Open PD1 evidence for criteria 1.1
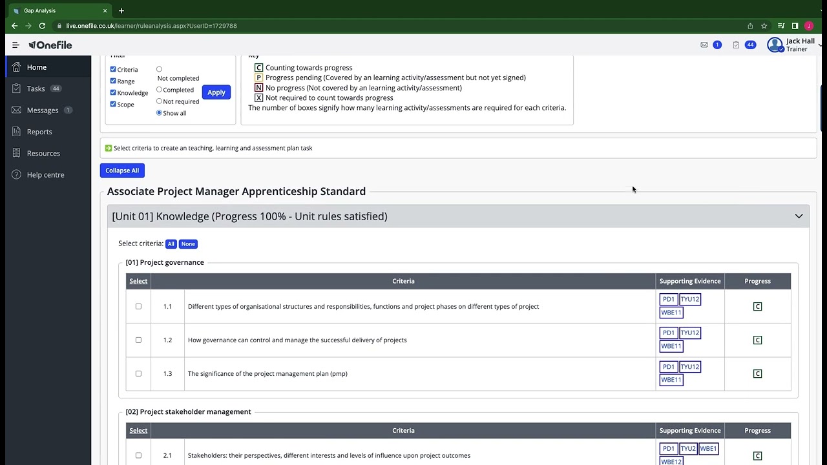827x465 pixels. (669, 299)
